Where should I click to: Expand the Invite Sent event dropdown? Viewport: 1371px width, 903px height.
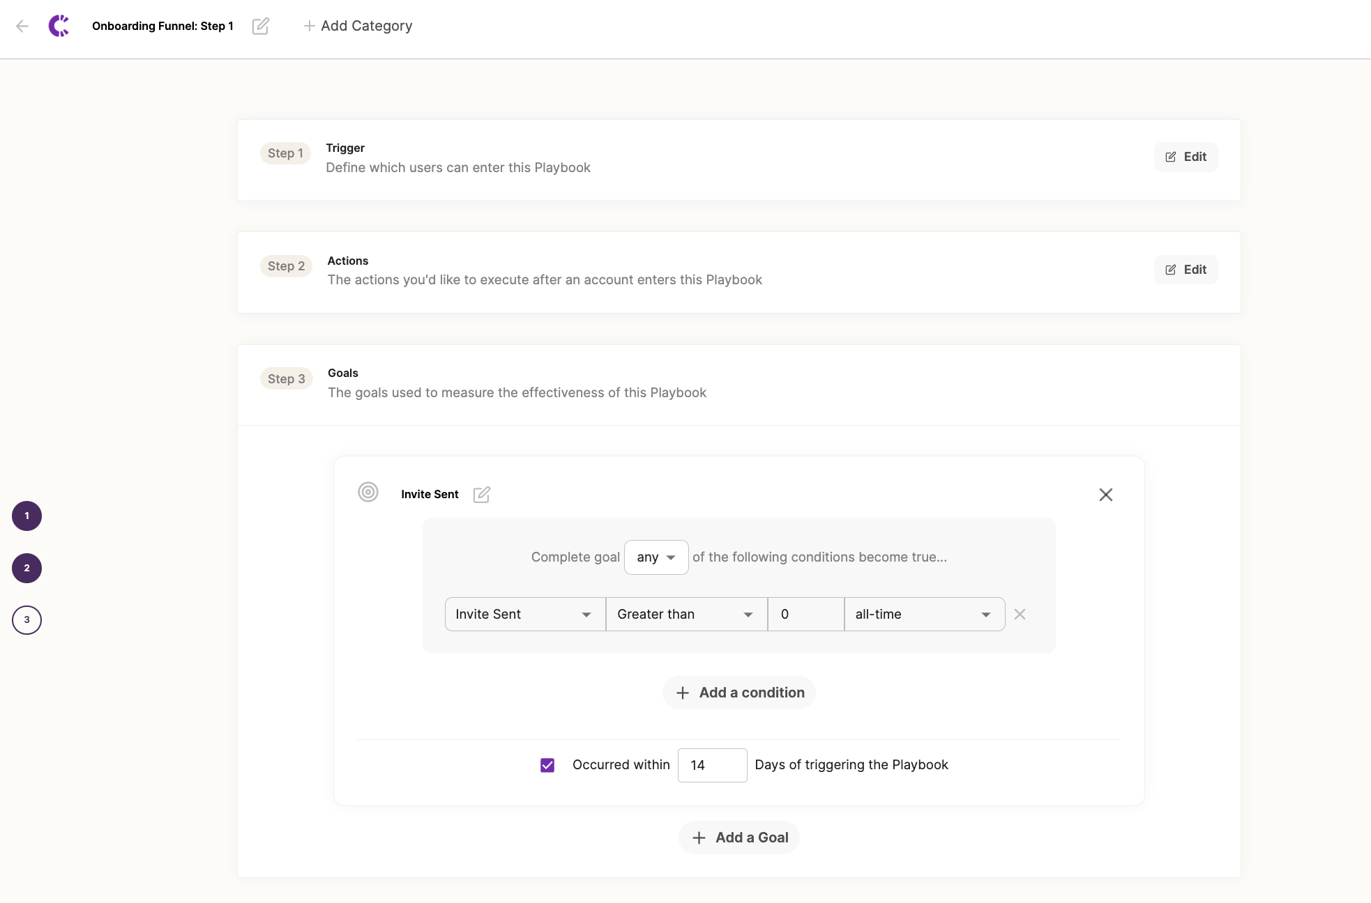click(524, 615)
